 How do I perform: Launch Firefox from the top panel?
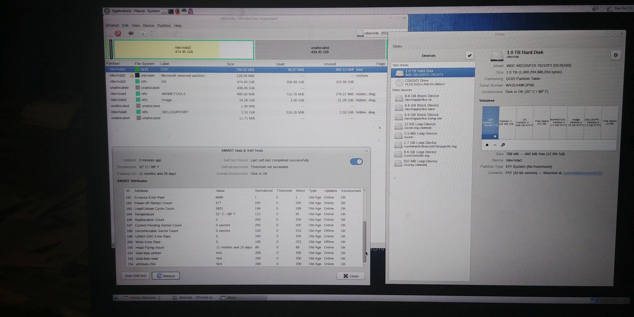[x=178, y=11]
